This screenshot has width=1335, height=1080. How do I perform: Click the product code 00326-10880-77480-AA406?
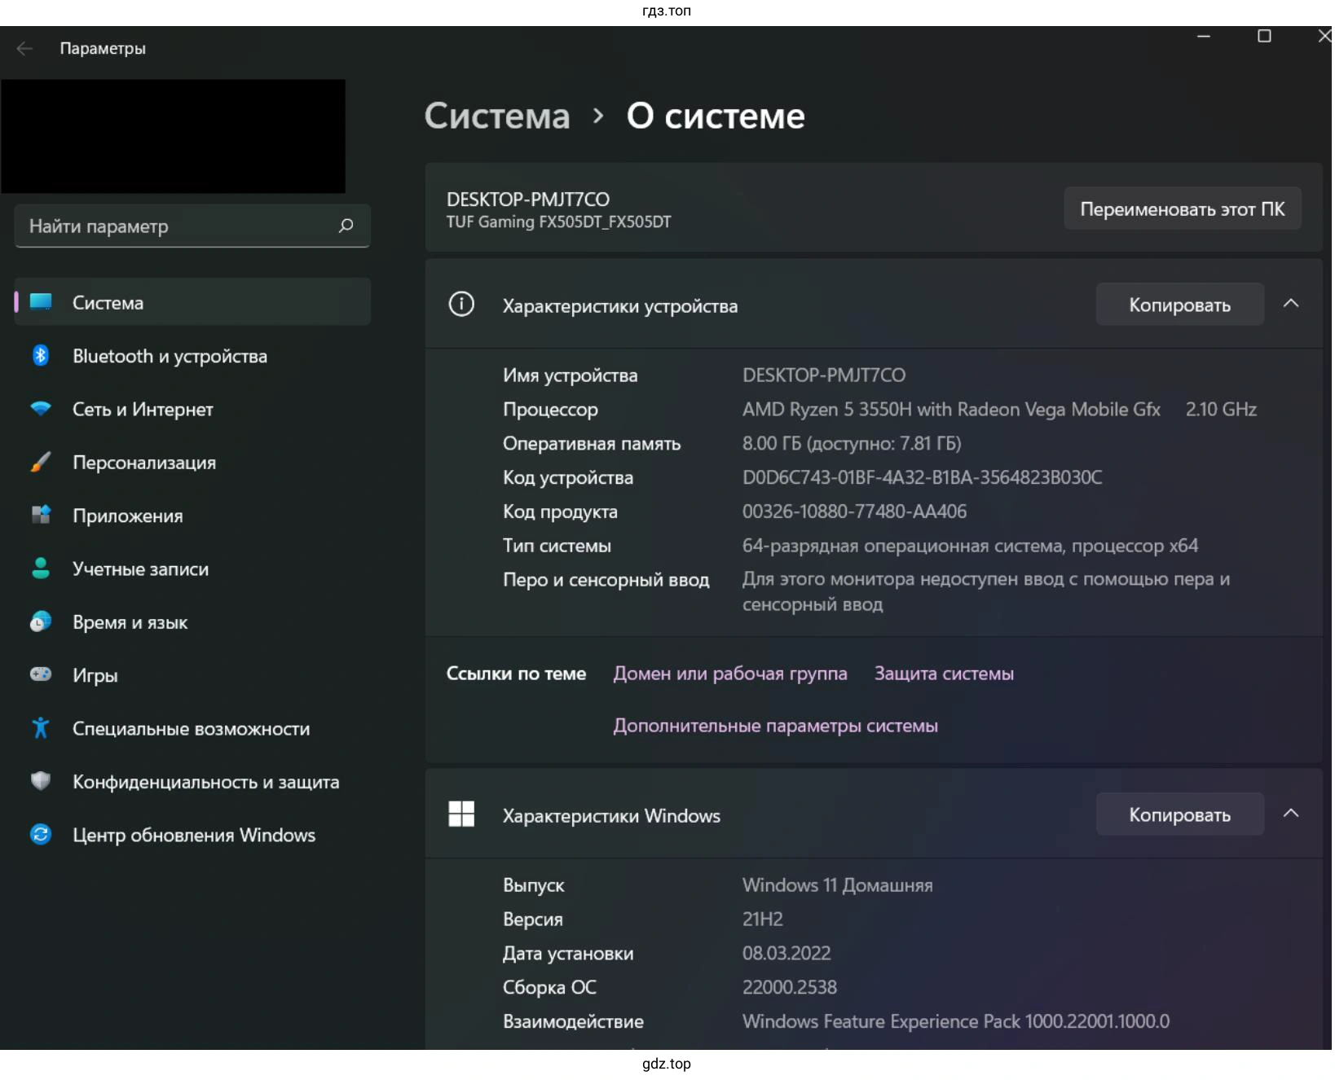click(x=854, y=511)
